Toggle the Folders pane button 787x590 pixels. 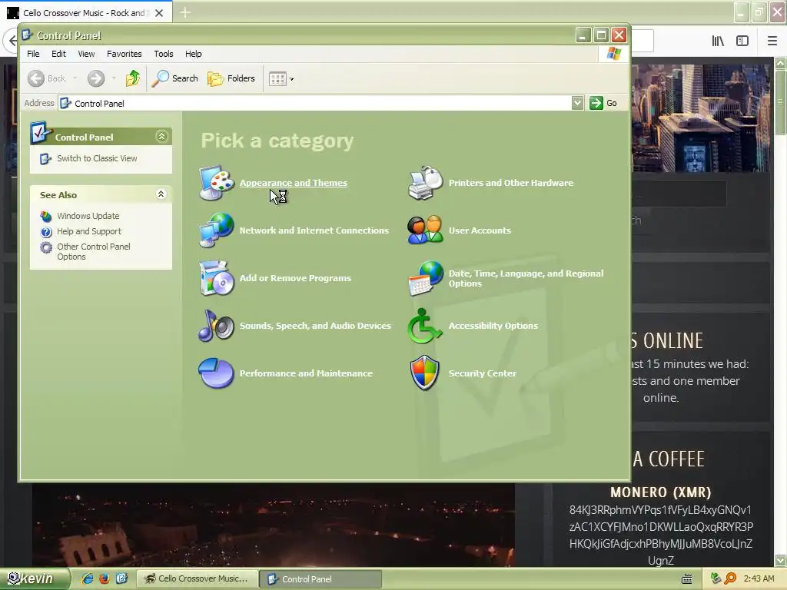click(231, 78)
